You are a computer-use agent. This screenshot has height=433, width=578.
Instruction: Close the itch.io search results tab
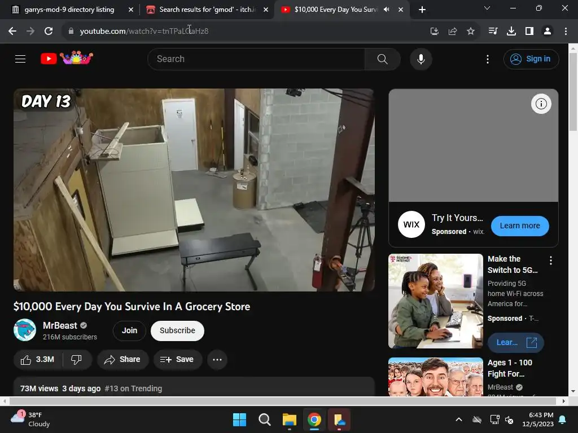(266, 10)
